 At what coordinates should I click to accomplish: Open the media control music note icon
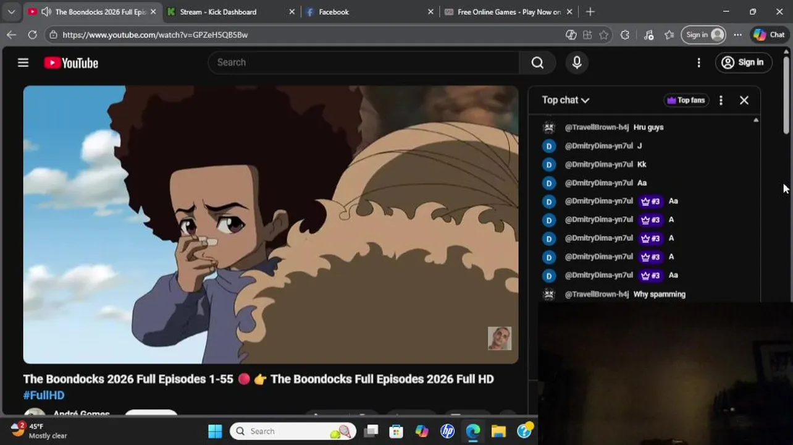pos(648,35)
